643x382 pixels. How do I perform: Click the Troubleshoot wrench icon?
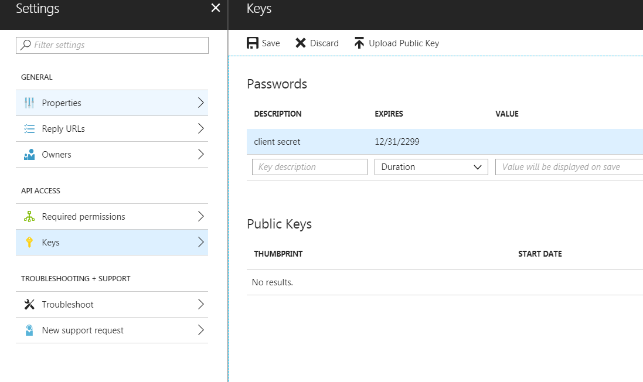click(x=29, y=304)
